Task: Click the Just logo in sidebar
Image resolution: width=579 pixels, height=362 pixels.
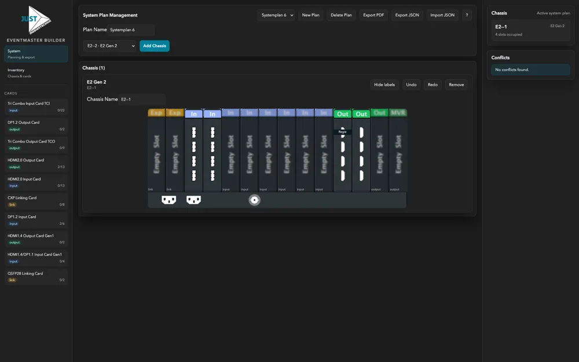Action: pos(36,20)
